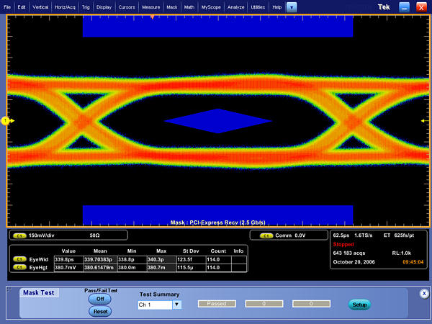
Task: Open the Mask Test Setup
Action: click(x=359, y=305)
